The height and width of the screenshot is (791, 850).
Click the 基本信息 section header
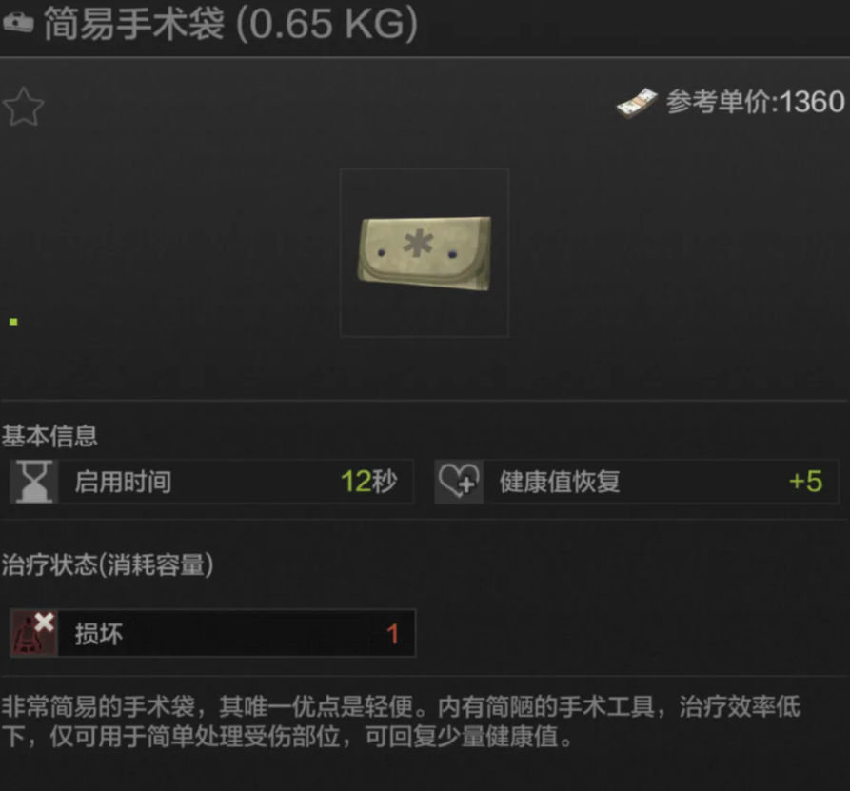click(x=49, y=436)
